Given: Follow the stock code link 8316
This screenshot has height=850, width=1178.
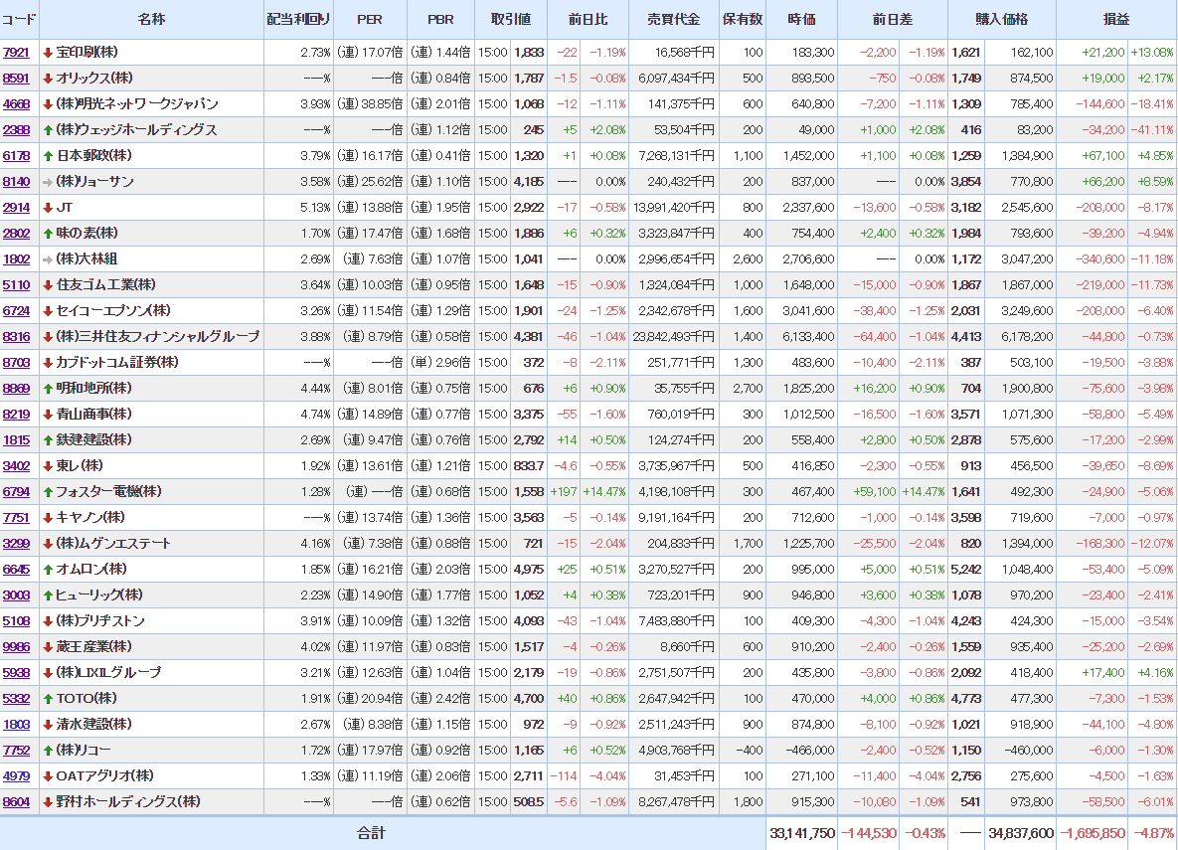Looking at the screenshot, I should point(16,336).
